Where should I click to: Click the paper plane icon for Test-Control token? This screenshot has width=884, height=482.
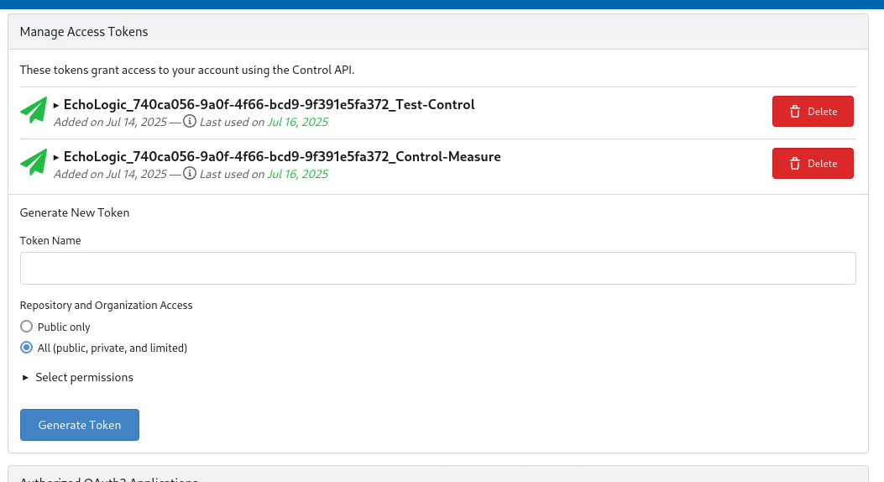[x=34, y=111]
